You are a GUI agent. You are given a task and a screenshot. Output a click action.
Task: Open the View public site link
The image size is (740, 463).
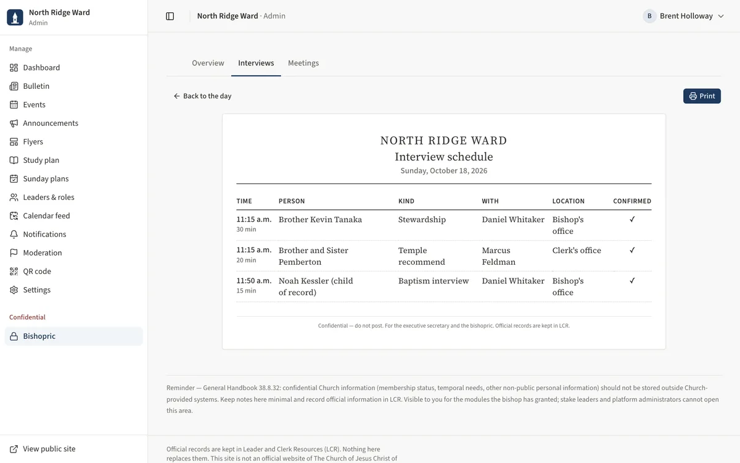74,449
